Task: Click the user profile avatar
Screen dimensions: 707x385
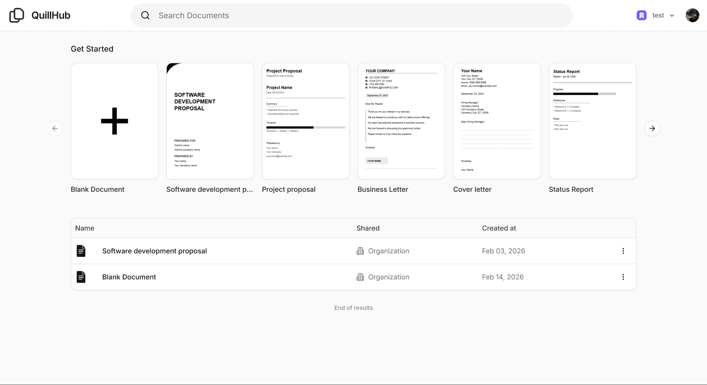Action: point(692,15)
